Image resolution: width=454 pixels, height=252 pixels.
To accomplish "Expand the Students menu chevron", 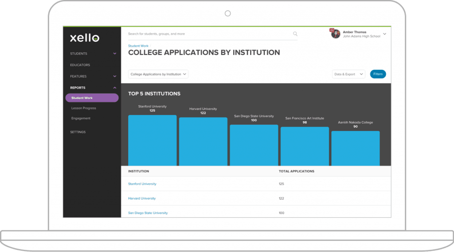I will click(x=115, y=54).
